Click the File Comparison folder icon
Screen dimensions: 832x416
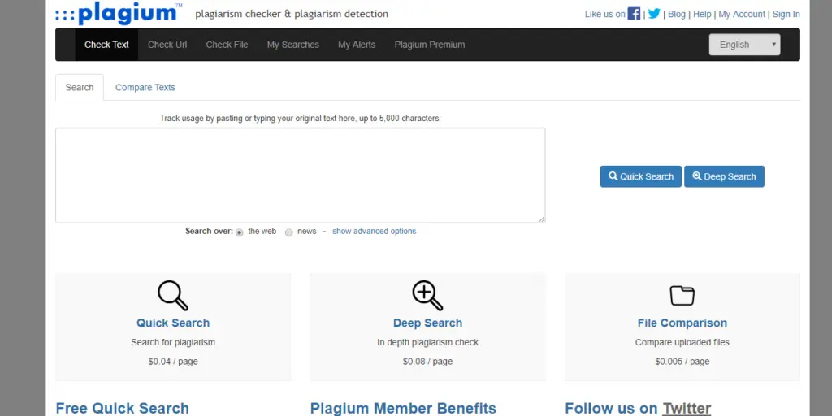[x=682, y=296]
